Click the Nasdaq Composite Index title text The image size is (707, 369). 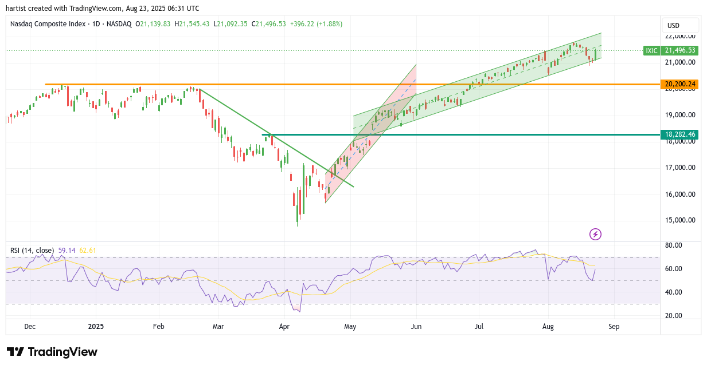(49, 24)
